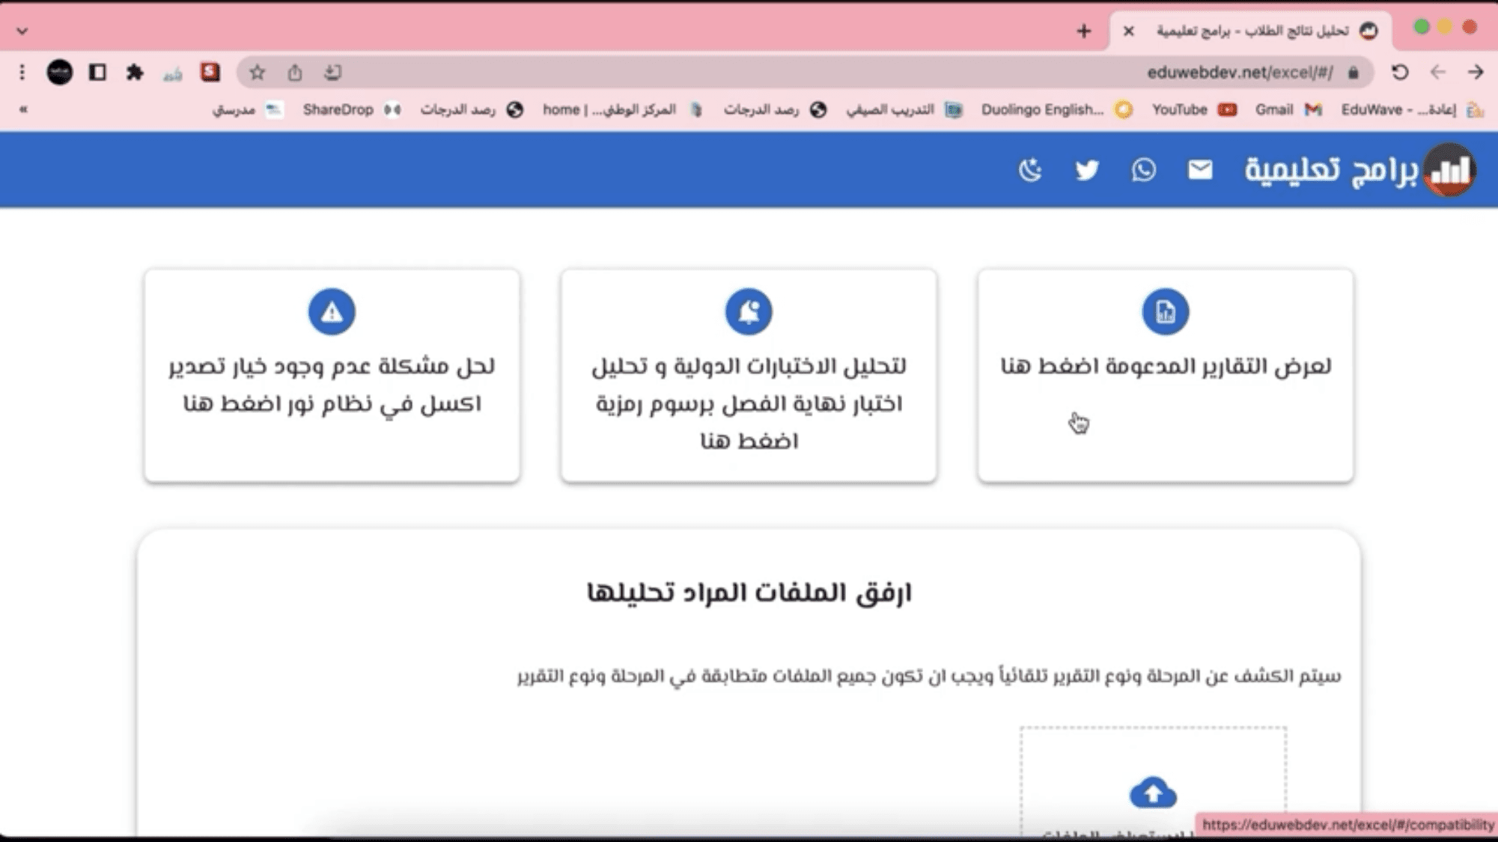Open the Chrome three-dot menu
This screenshot has height=842, width=1498.
point(22,72)
